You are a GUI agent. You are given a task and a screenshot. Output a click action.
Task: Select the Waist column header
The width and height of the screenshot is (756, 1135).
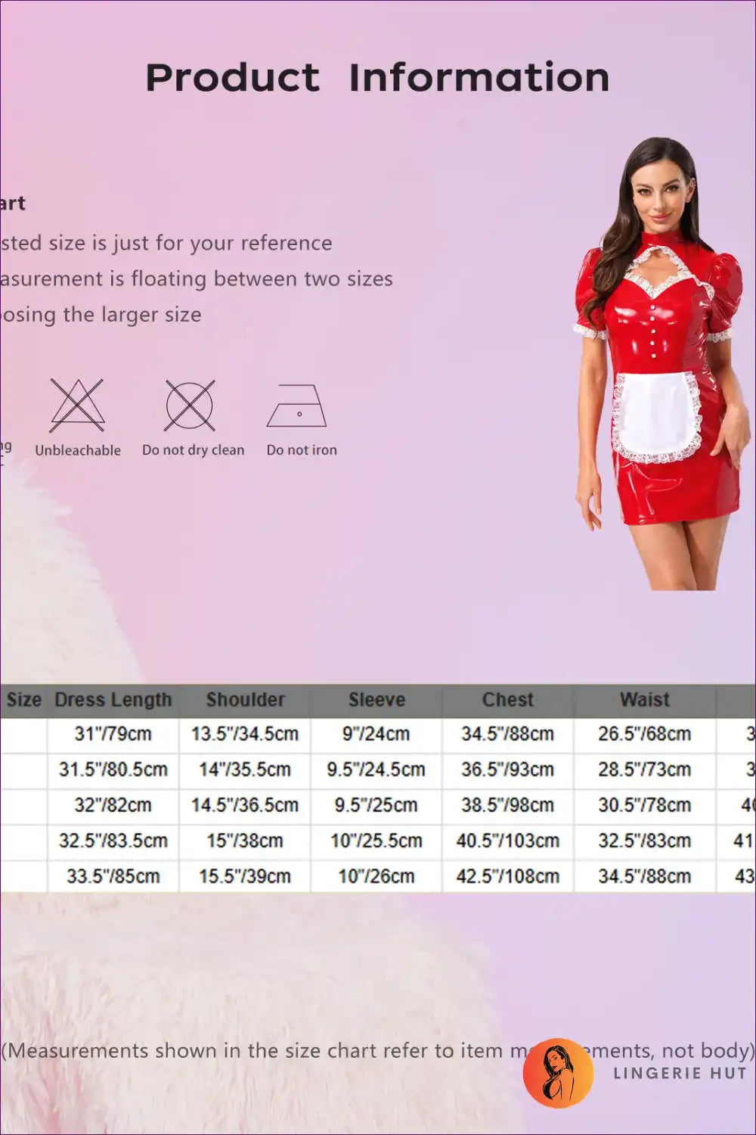(x=644, y=700)
